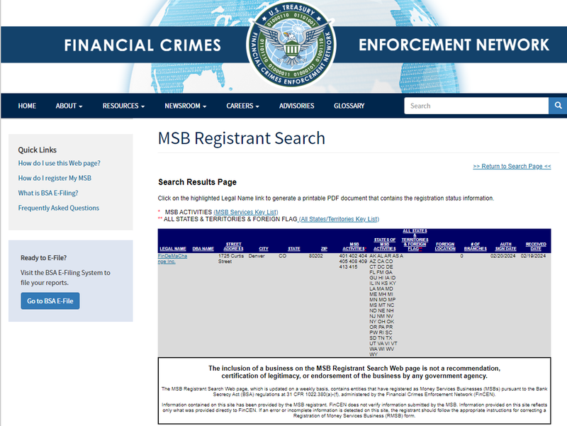The width and height of the screenshot is (567, 426).
Task: Sort by DBA NAME column header
Action: 203,249
